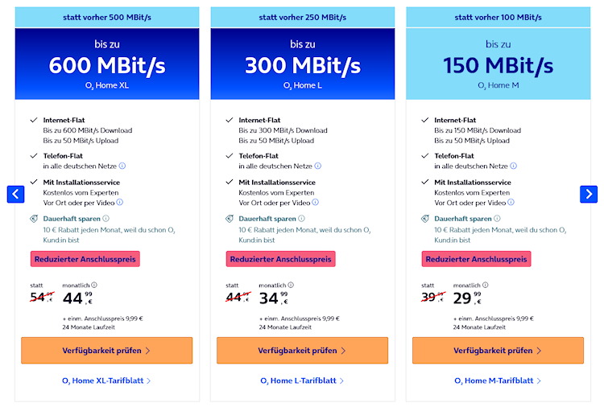Check availability for O2 Home L
604x407 pixels.
302,351
